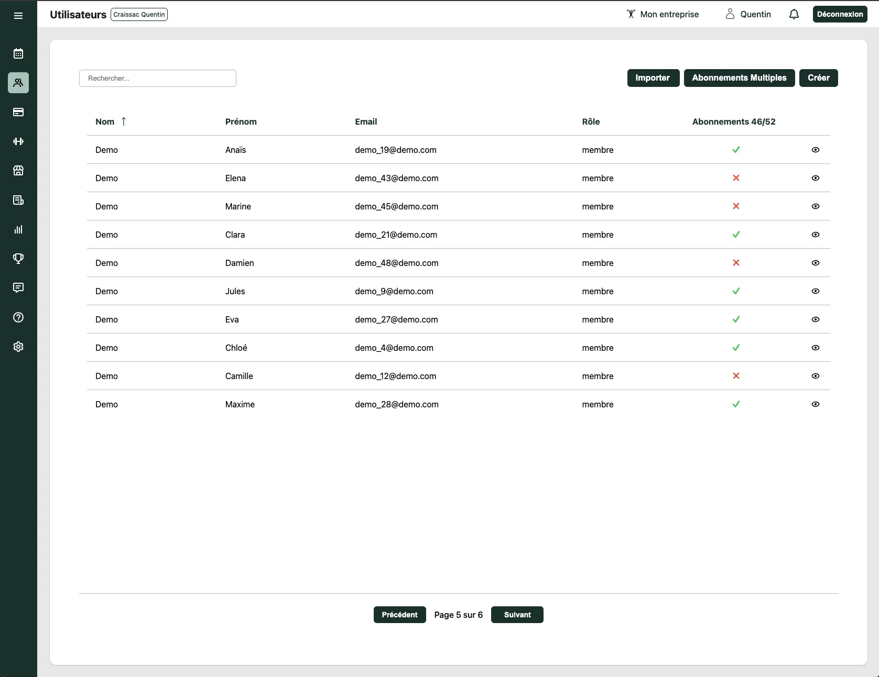Click the Rechercher search field
Screen dimensions: 879x677
[158, 78]
